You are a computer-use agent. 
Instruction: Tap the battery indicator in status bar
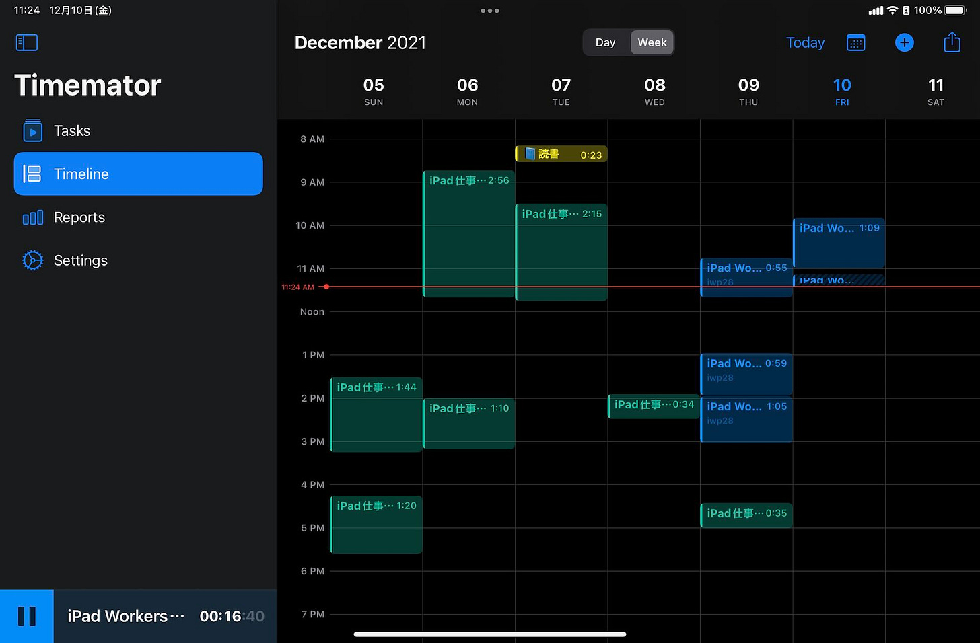click(x=956, y=10)
